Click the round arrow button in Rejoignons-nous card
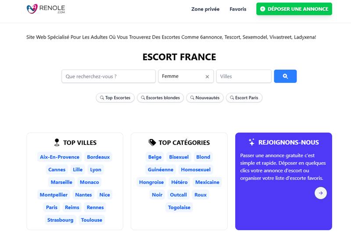 coord(321,193)
